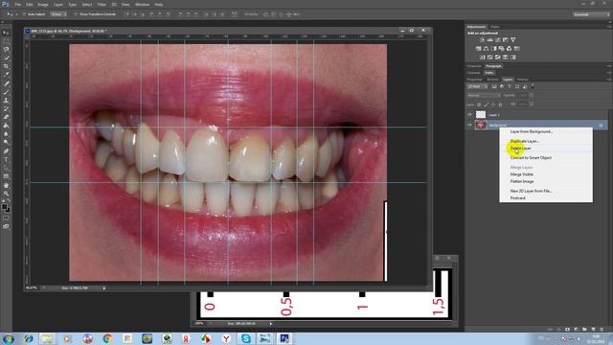Open Chrome from the taskbar

107,338
